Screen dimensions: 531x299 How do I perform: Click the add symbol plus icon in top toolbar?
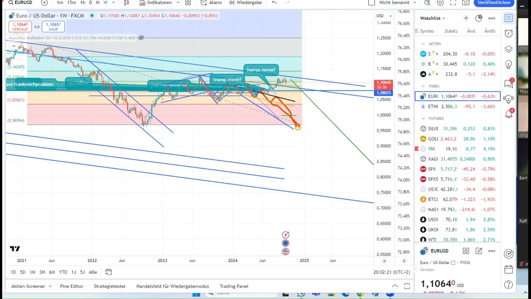[44, 2]
